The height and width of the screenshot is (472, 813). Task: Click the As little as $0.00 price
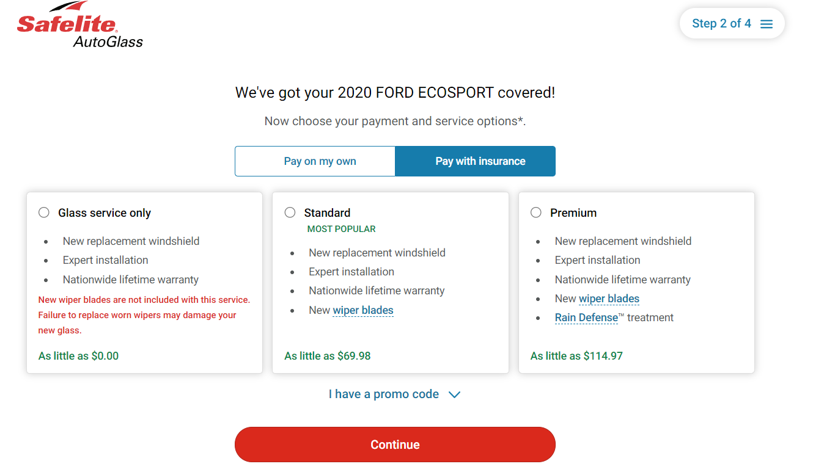(x=79, y=356)
